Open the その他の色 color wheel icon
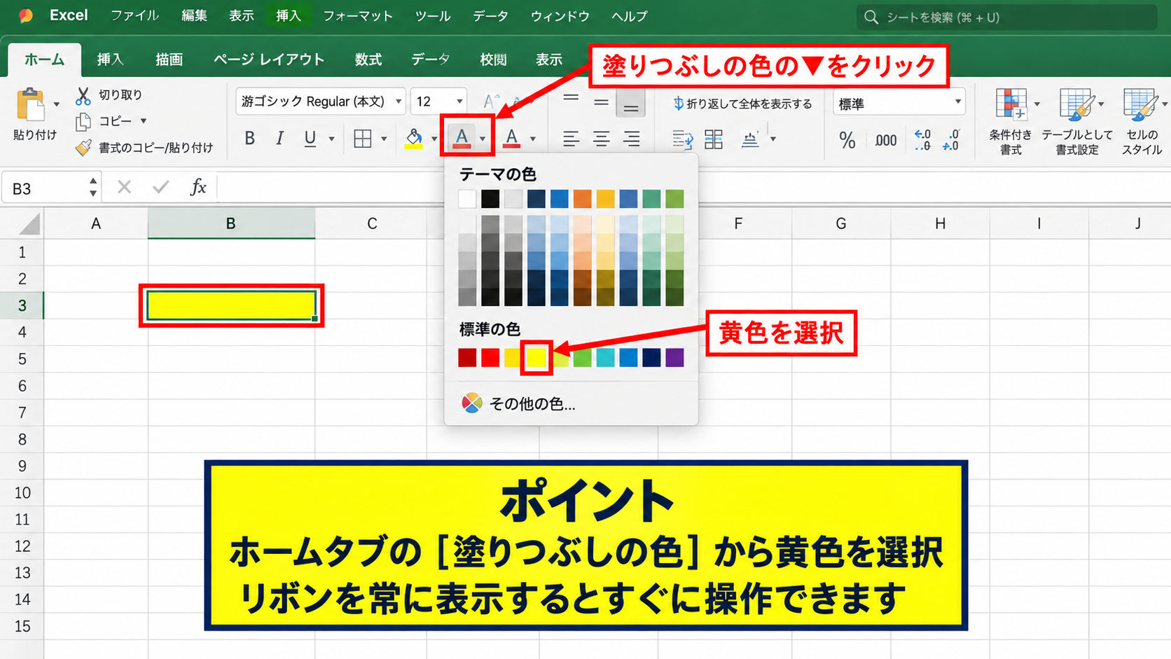This screenshot has height=659, width=1171. tap(472, 403)
